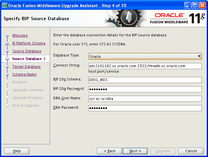Click the End of Upgrade step label
The image size is (208, 157).
click(26, 105)
